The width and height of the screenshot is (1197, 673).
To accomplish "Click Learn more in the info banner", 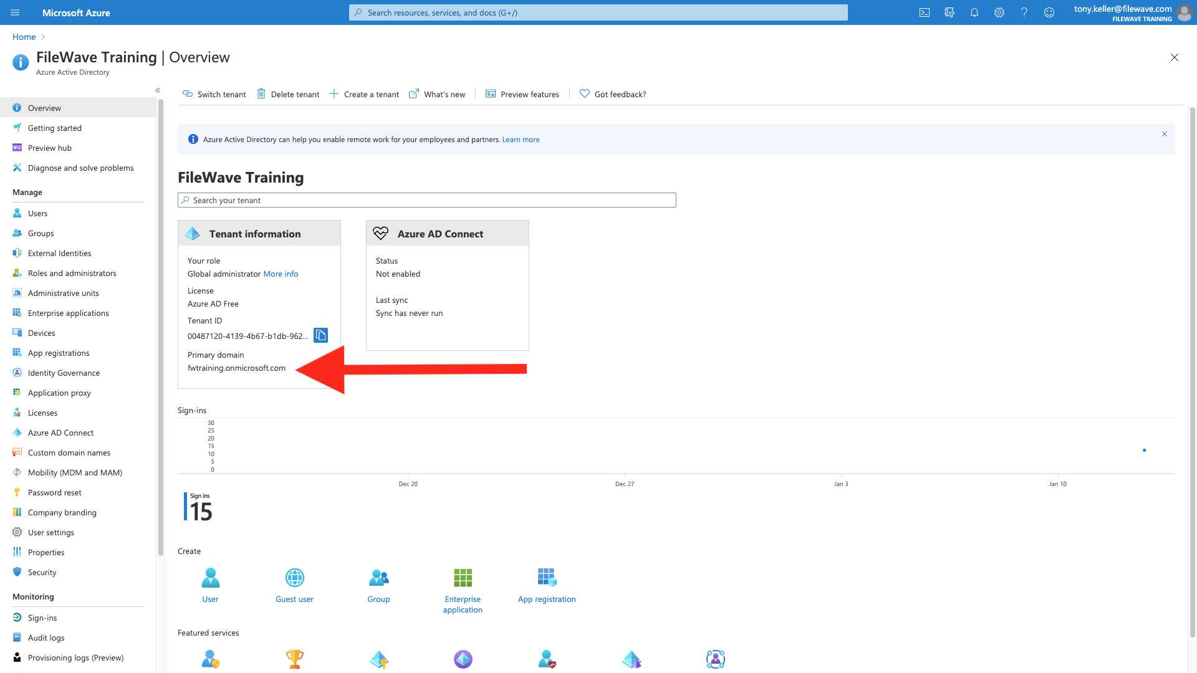I will pos(521,140).
